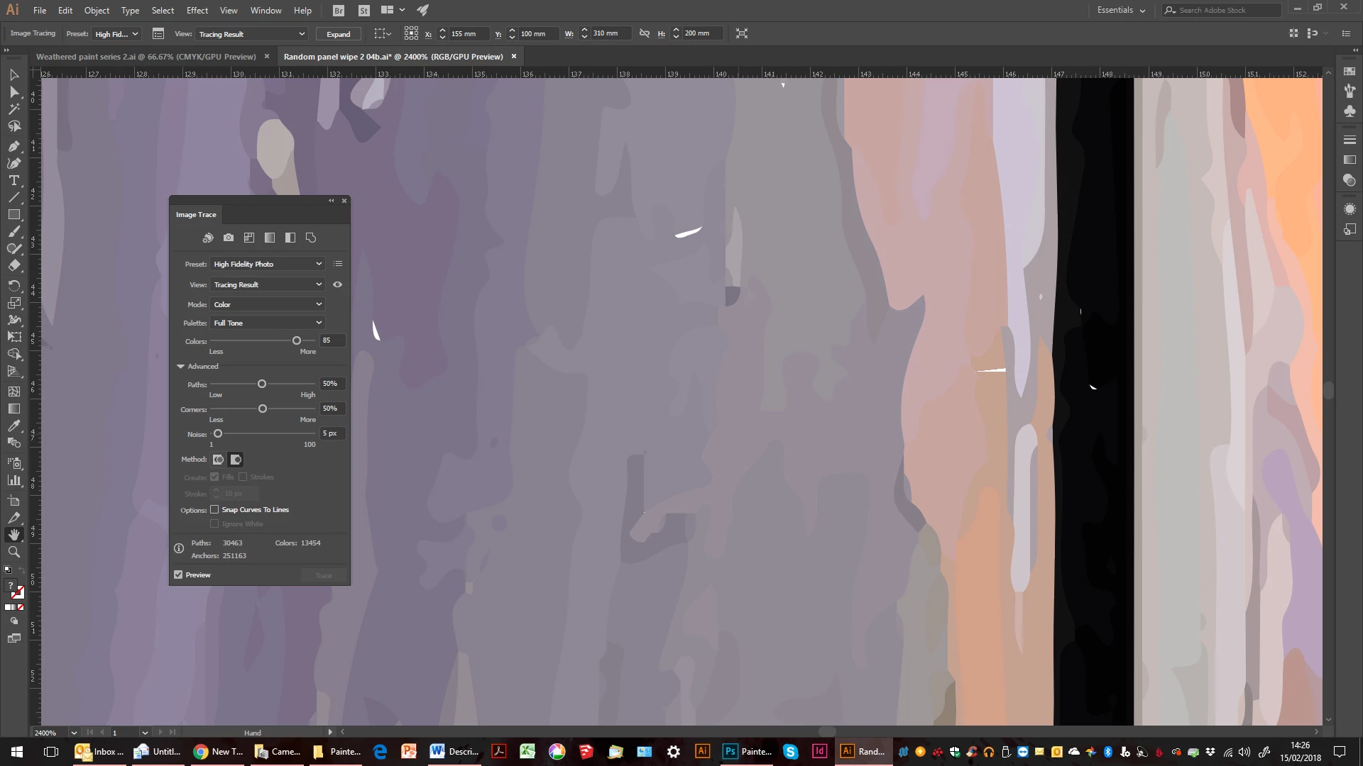Open the Palette dropdown Full Tone

tap(267, 323)
